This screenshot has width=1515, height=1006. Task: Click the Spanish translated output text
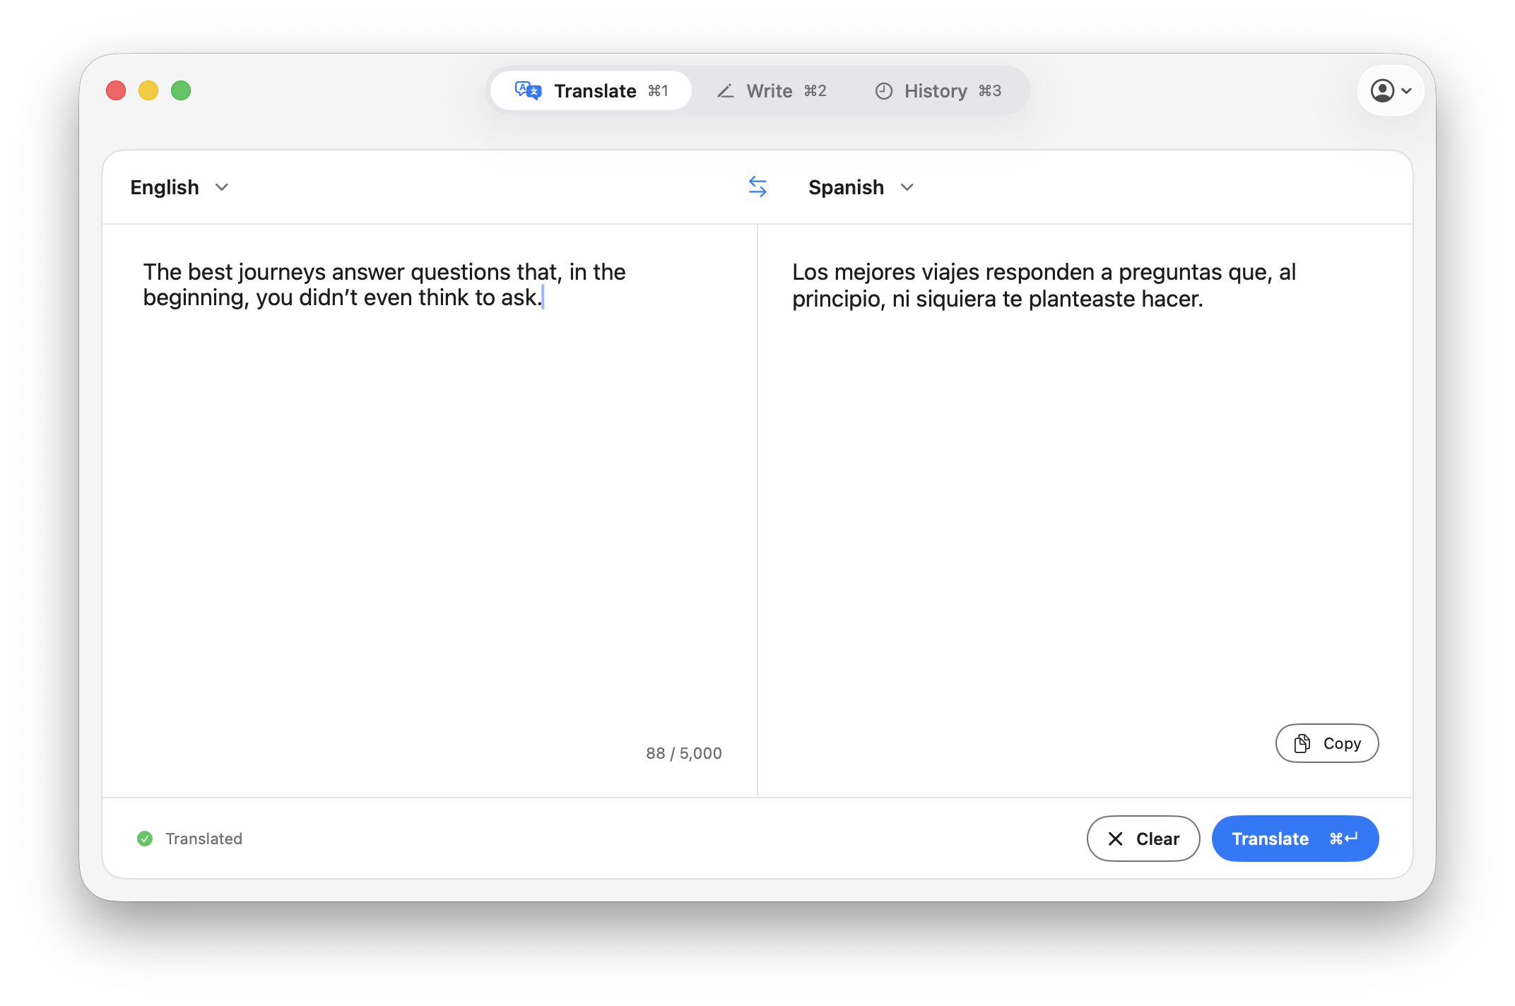click(x=1044, y=285)
